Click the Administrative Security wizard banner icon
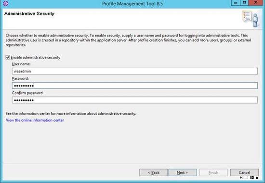The image size is (265, 183). pos(251,19)
